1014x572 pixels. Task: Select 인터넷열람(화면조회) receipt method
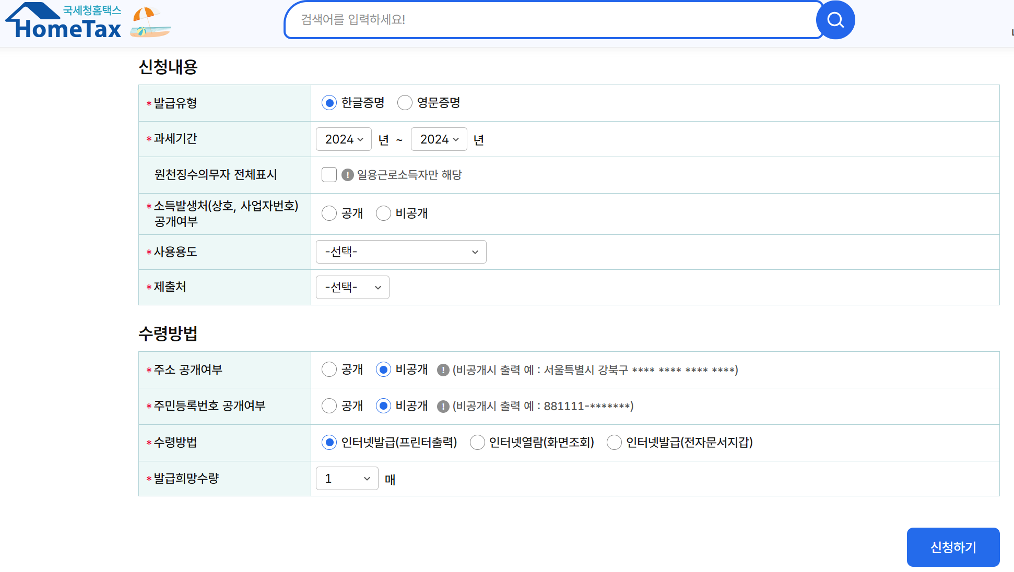477,443
